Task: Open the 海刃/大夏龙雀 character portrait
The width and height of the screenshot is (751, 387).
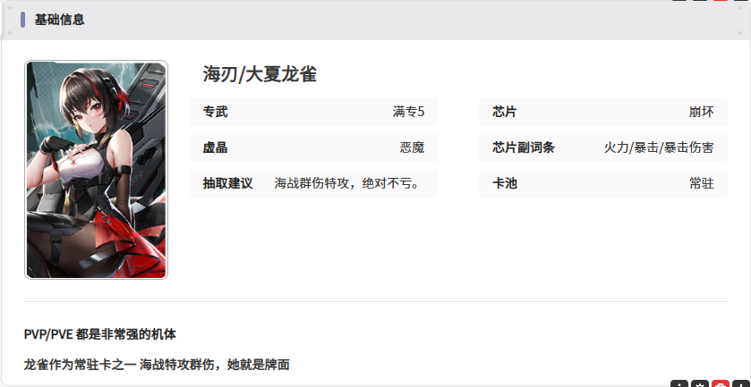Action: [x=97, y=169]
